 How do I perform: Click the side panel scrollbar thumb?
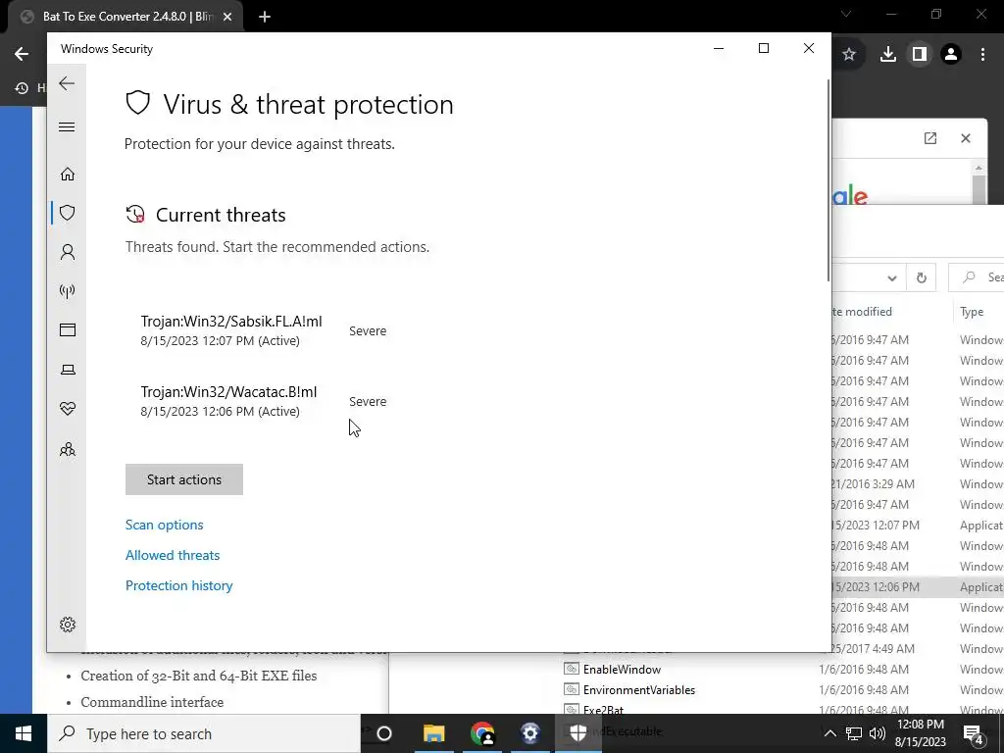(979, 188)
